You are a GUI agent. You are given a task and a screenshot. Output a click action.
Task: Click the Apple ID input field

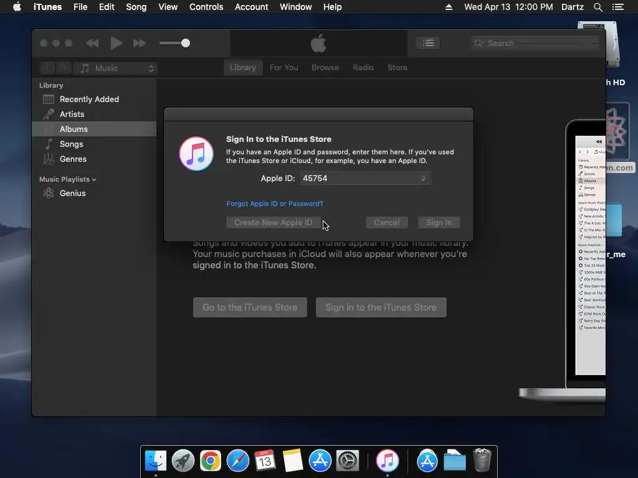pos(365,178)
